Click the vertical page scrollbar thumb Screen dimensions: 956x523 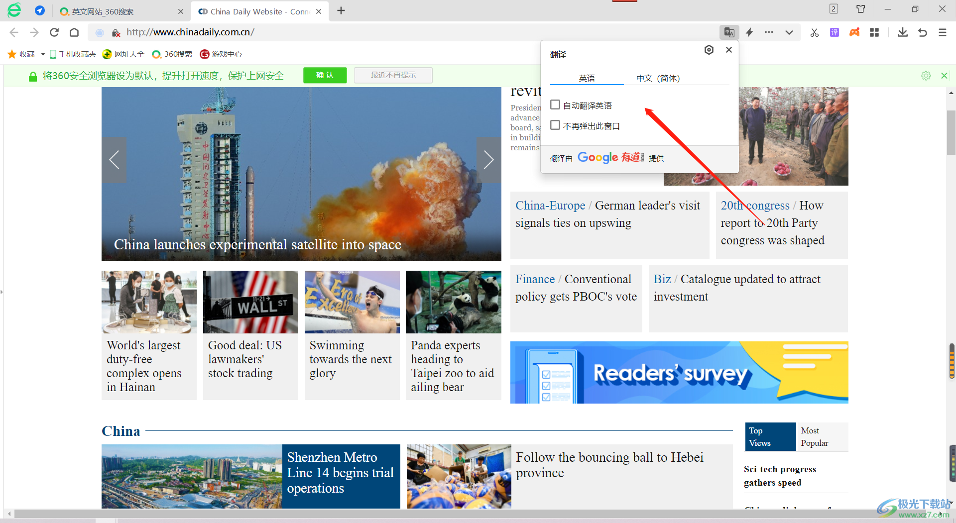coord(951,133)
